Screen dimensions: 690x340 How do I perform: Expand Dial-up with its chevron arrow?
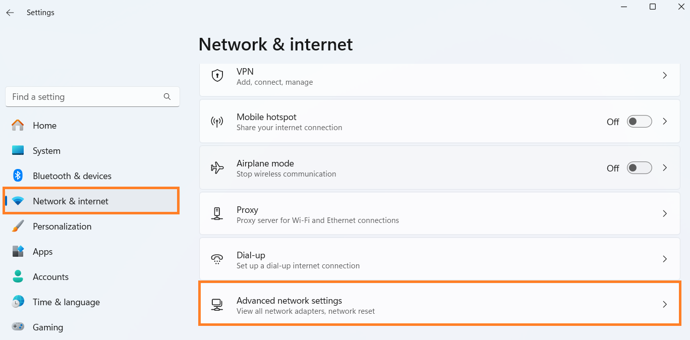click(665, 259)
